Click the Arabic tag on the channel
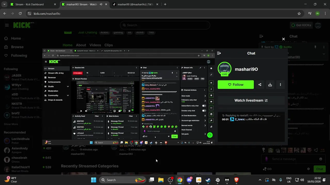The height and width of the screenshot is (185, 330). [104, 32]
